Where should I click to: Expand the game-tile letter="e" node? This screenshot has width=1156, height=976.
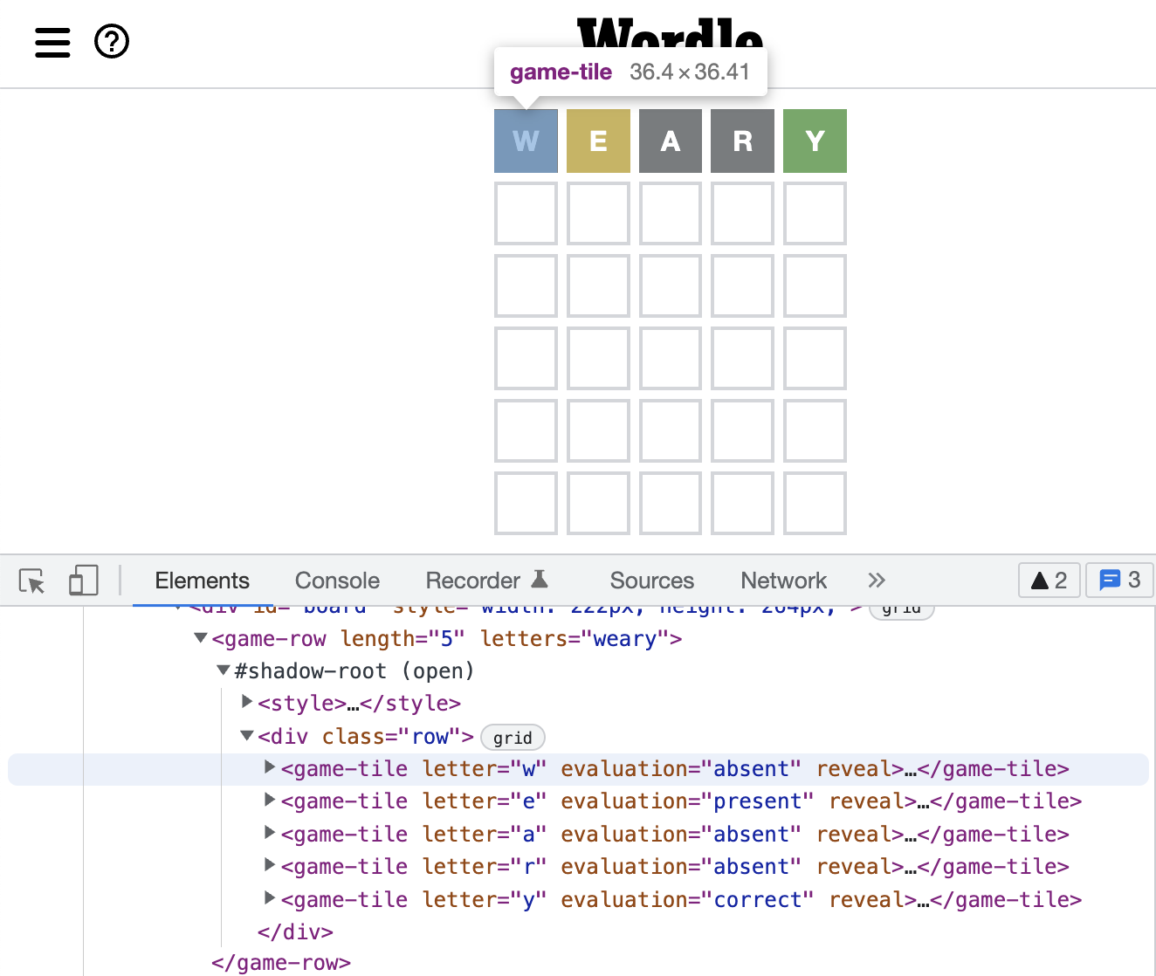tap(271, 800)
